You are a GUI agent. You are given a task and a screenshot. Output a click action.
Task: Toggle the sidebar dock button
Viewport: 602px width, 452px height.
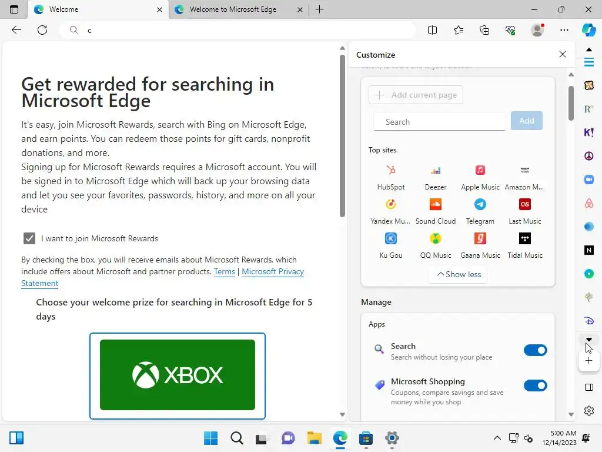click(x=588, y=387)
